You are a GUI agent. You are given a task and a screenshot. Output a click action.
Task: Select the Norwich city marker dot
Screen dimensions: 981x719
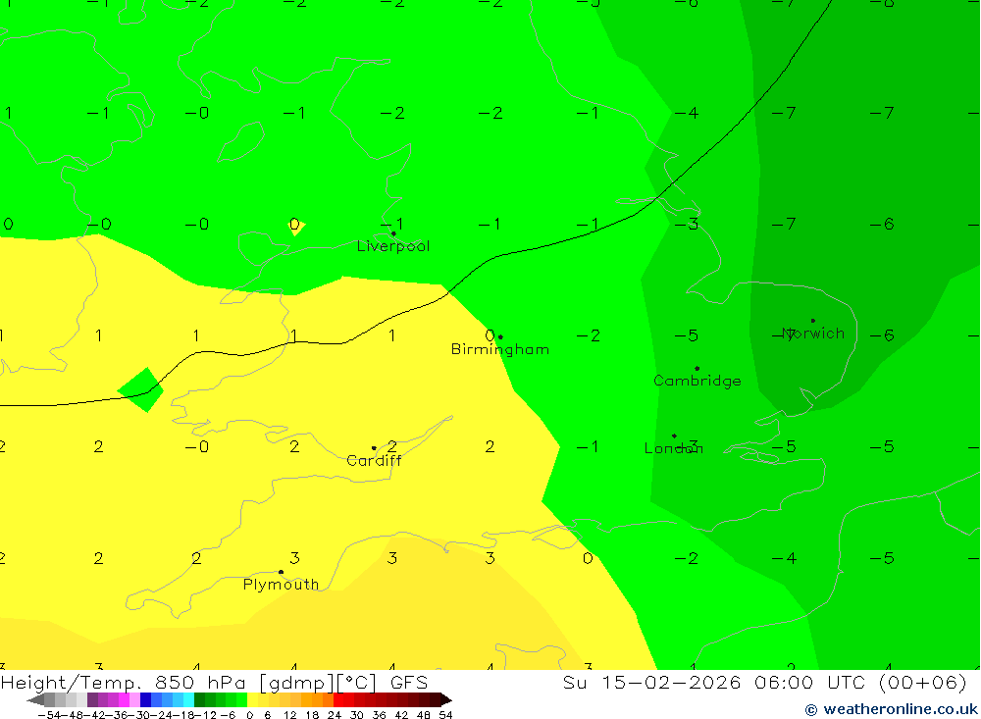coord(812,321)
